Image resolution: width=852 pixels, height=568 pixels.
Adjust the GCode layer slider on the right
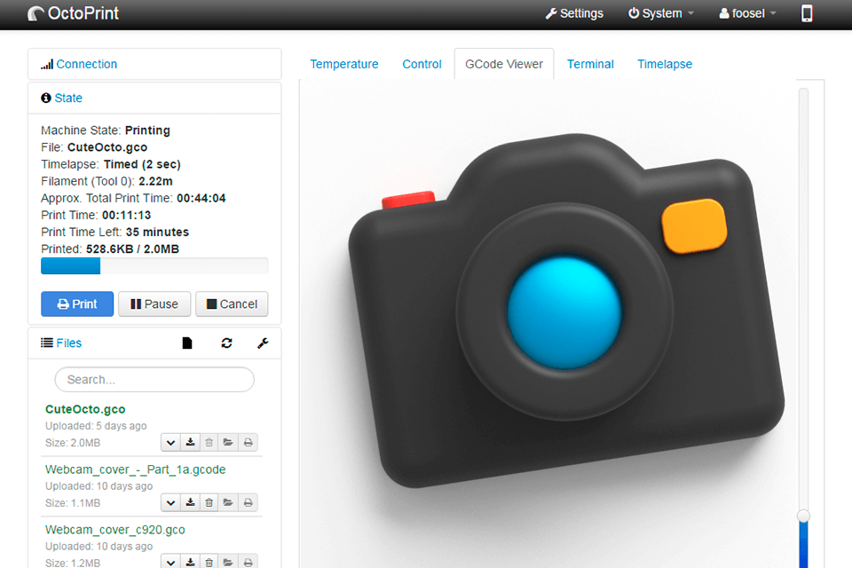803,515
